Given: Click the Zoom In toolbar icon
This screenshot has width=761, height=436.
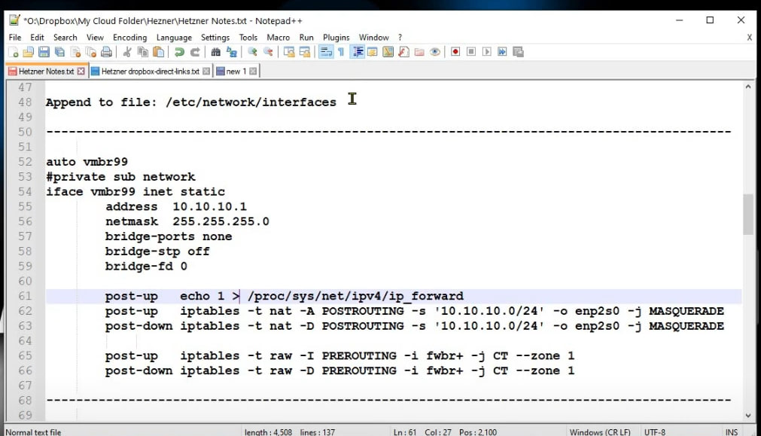Looking at the screenshot, I should tap(252, 52).
